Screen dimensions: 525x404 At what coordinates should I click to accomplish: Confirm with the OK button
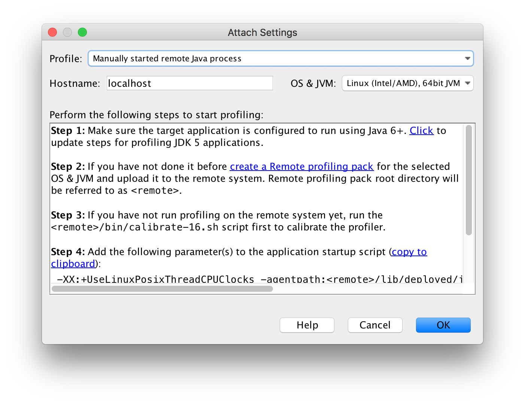pyautogui.click(x=443, y=325)
